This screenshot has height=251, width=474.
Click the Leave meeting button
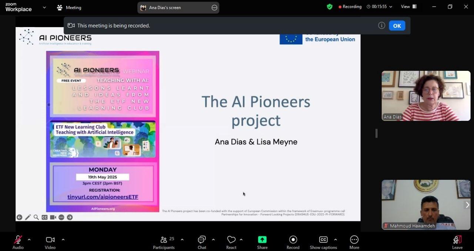pos(457,242)
